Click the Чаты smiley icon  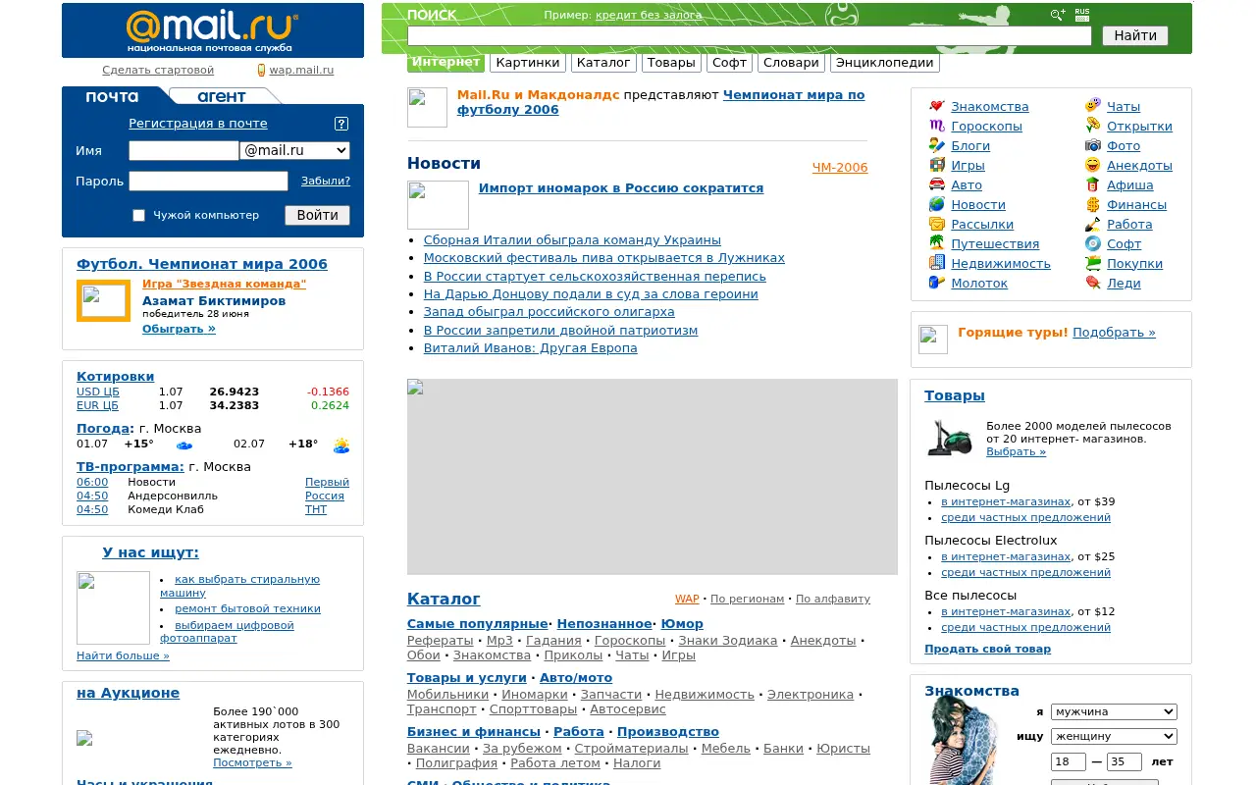pos(1092,106)
